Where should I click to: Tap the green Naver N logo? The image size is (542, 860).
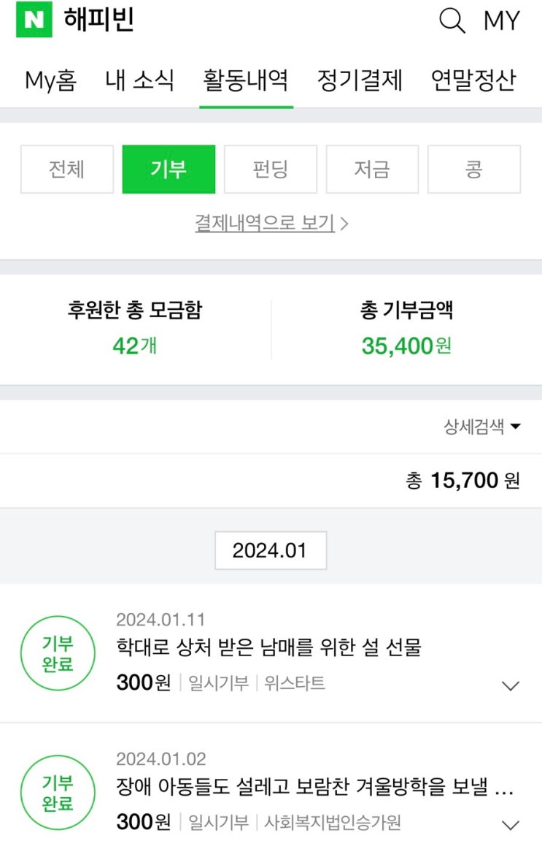click(34, 20)
